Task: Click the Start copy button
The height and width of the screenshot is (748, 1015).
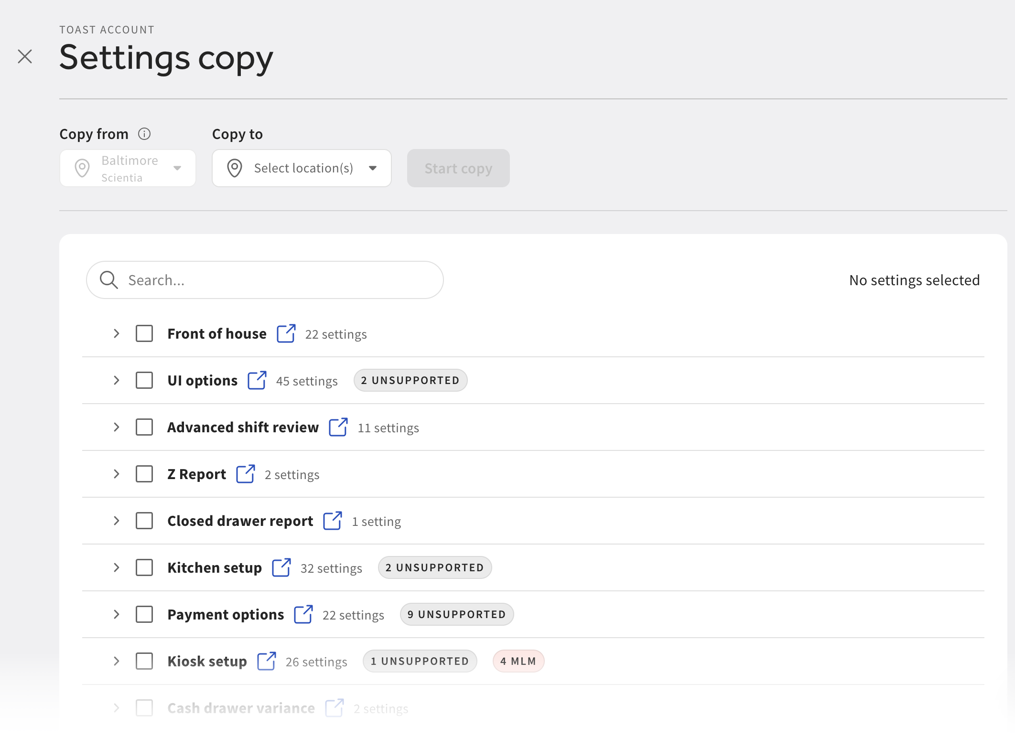Action: click(x=458, y=168)
